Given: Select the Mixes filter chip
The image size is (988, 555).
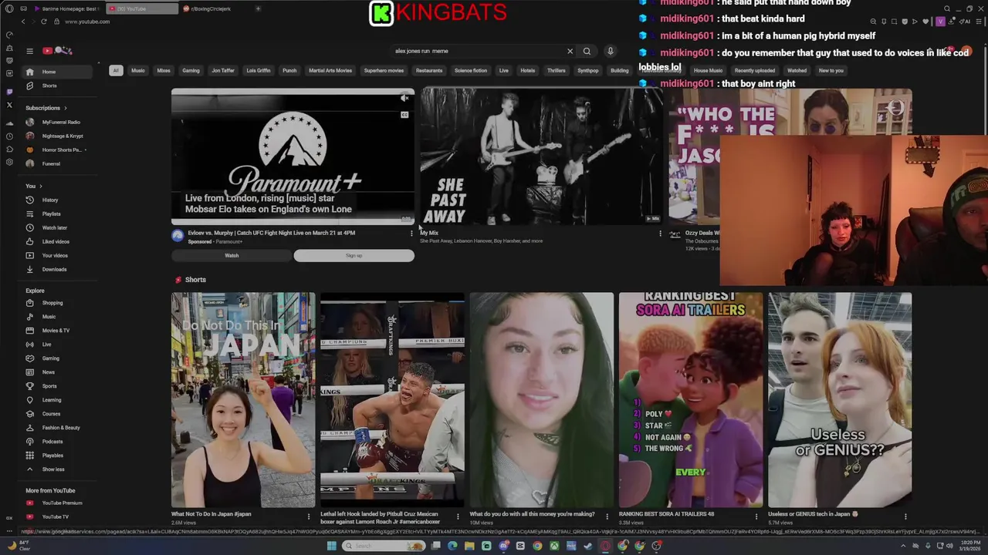Looking at the screenshot, I should (164, 70).
